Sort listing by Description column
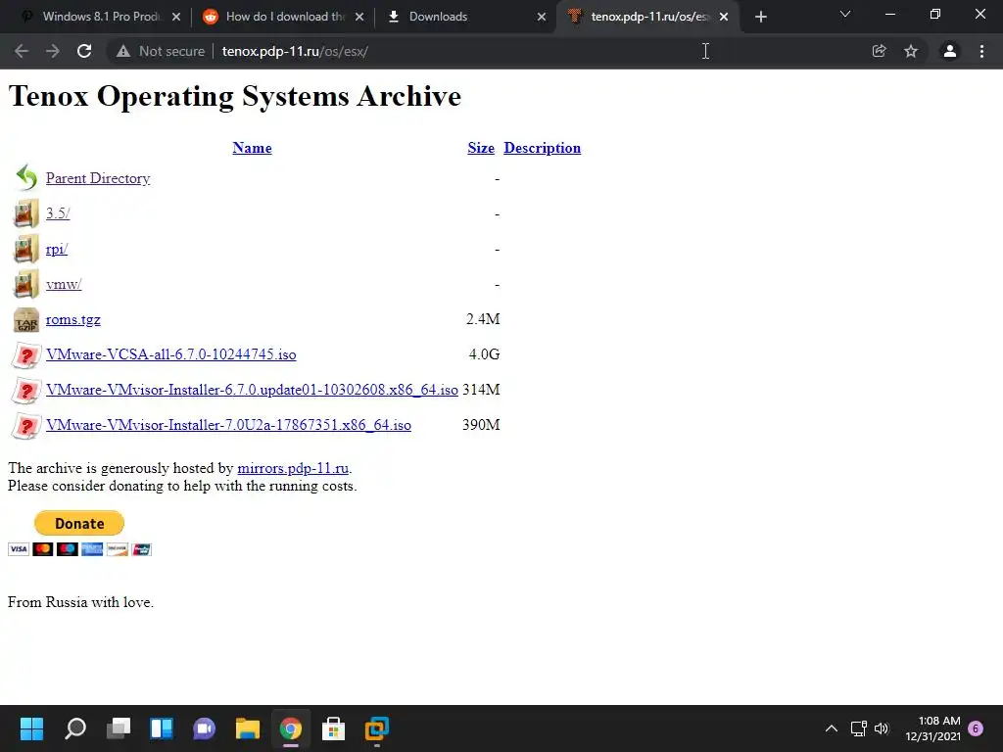Image resolution: width=1003 pixels, height=752 pixels. click(543, 148)
